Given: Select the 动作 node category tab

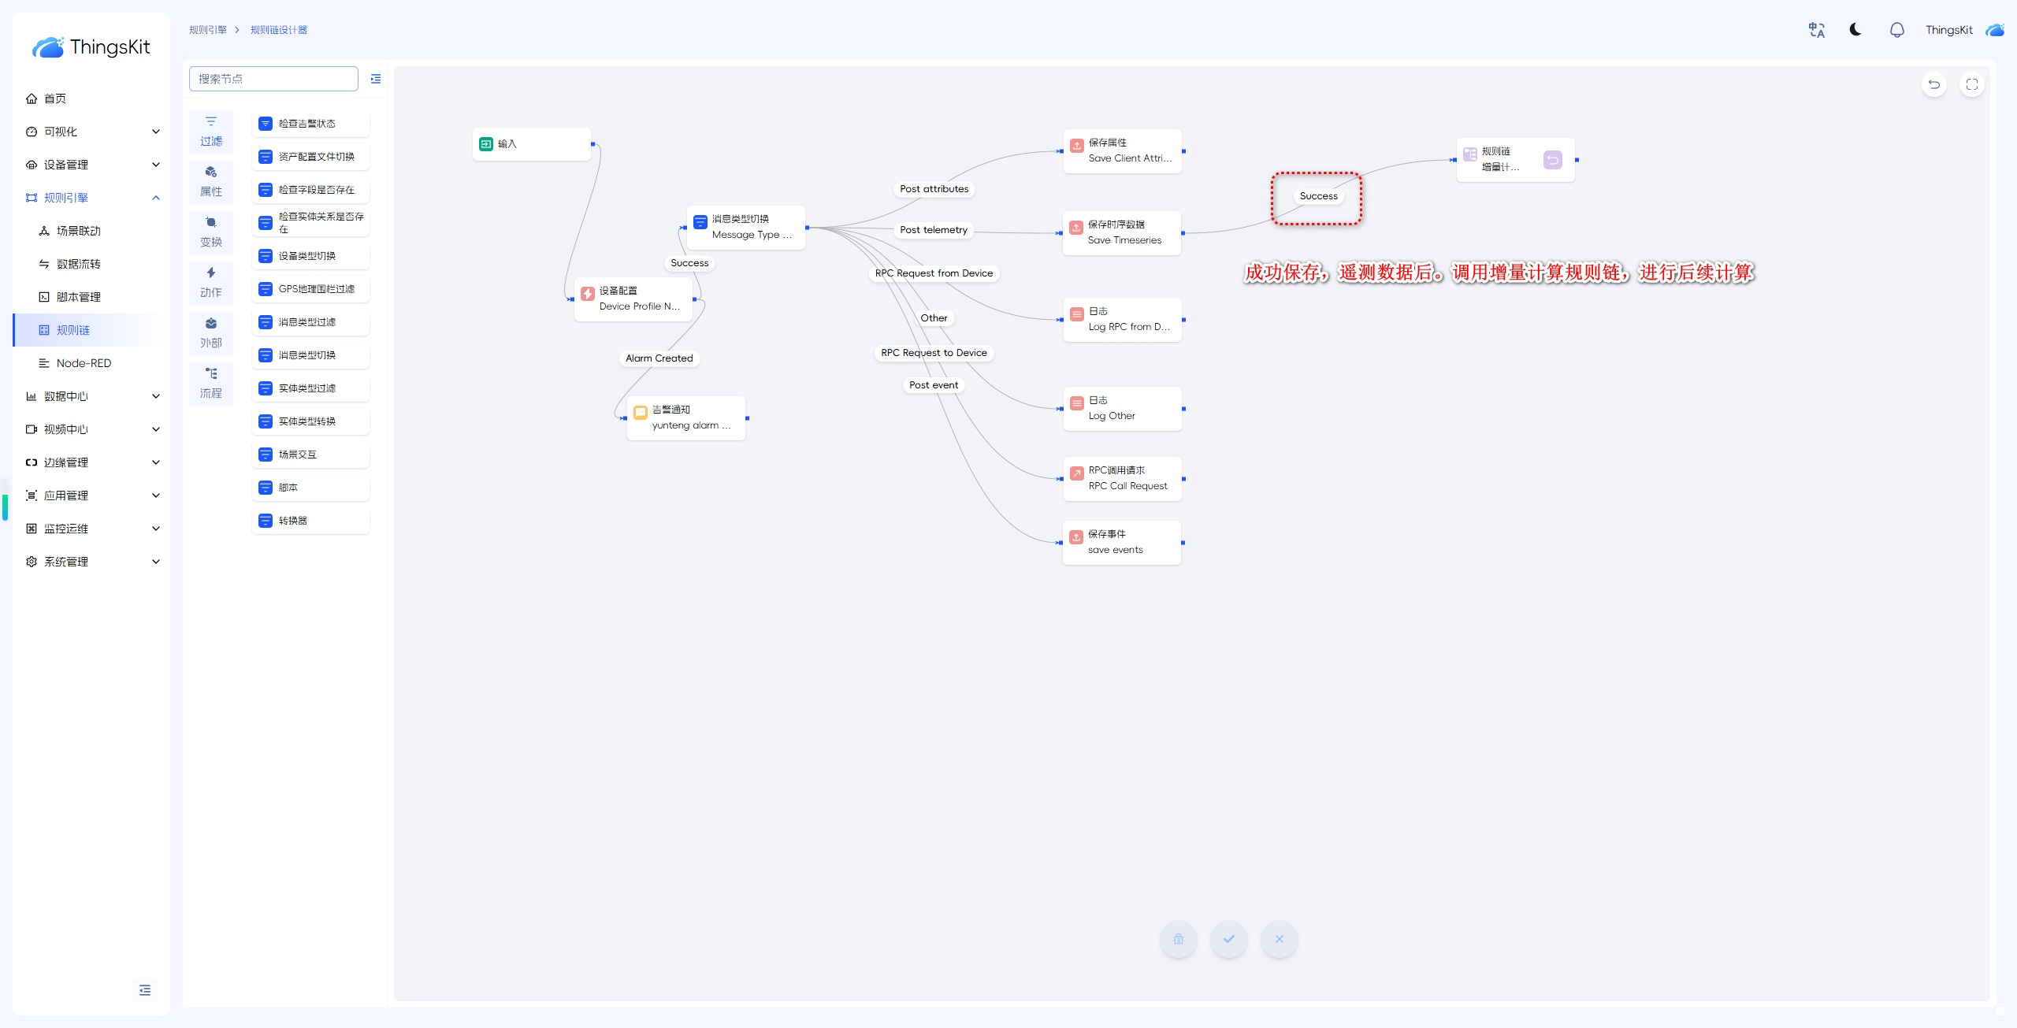Looking at the screenshot, I should coord(210,282).
